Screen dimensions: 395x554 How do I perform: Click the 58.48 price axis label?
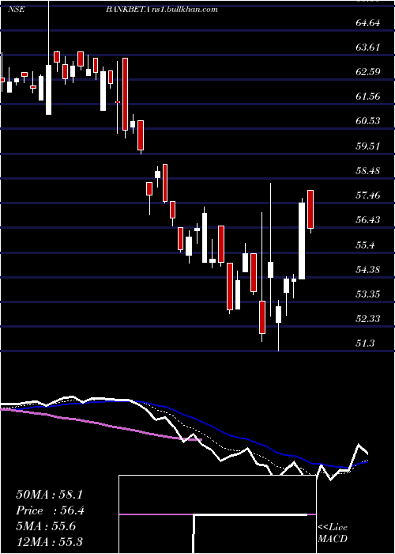click(368, 171)
